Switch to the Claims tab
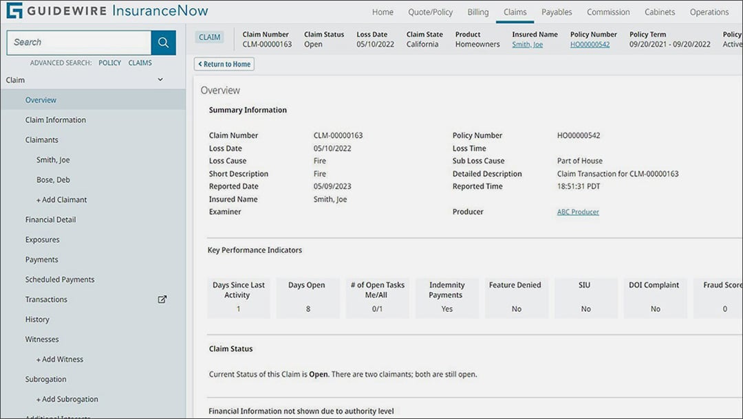Viewport: 743px width, 419px height. point(515,12)
